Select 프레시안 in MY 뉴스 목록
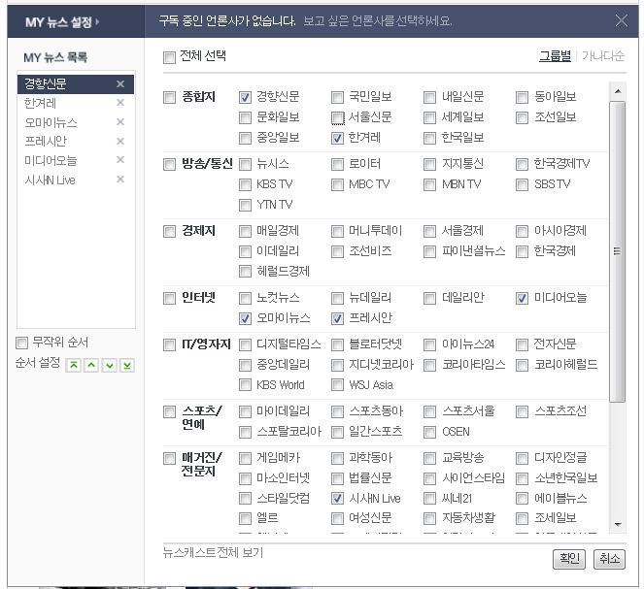 point(76,141)
